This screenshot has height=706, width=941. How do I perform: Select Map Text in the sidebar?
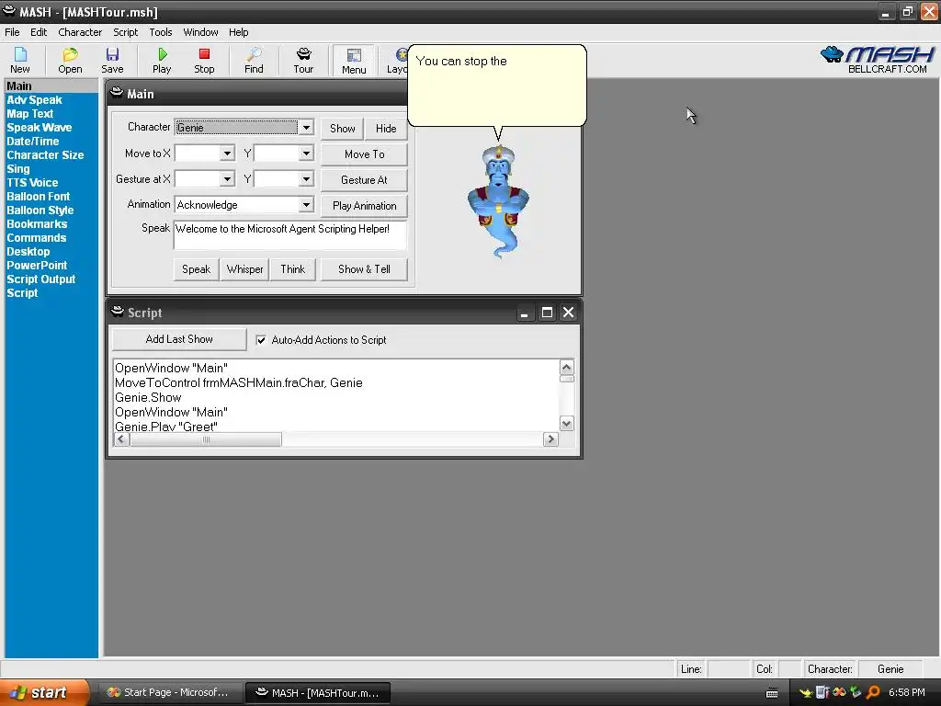point(30,114)
